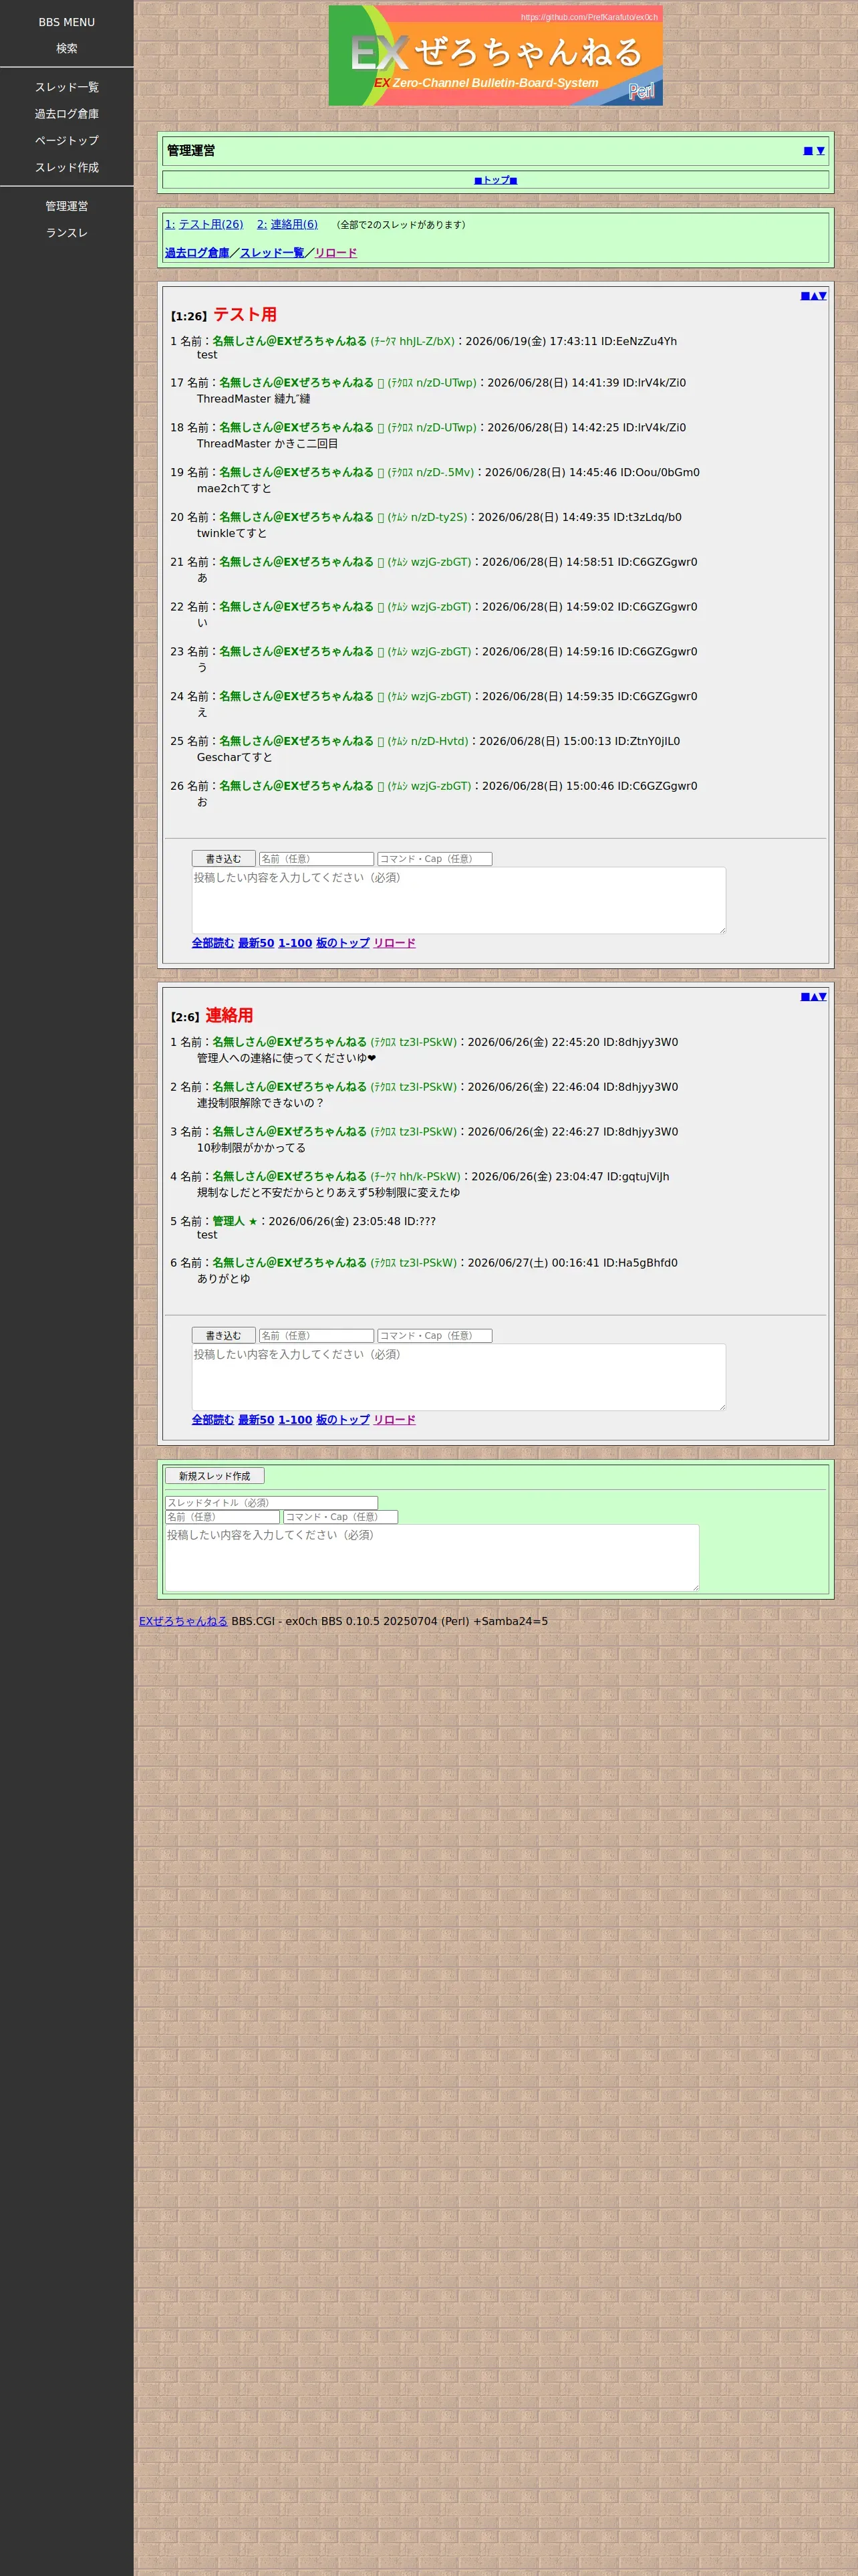Screen dimensions: 858x2576
Task: Click post text "ThreadMaster かきこ二回目"
Action: pyautogui.click(x=268, y=444)
